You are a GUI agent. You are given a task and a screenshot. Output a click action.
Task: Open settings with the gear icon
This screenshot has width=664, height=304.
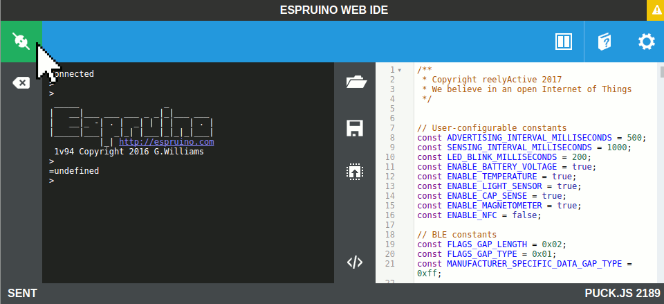[646, 42]
